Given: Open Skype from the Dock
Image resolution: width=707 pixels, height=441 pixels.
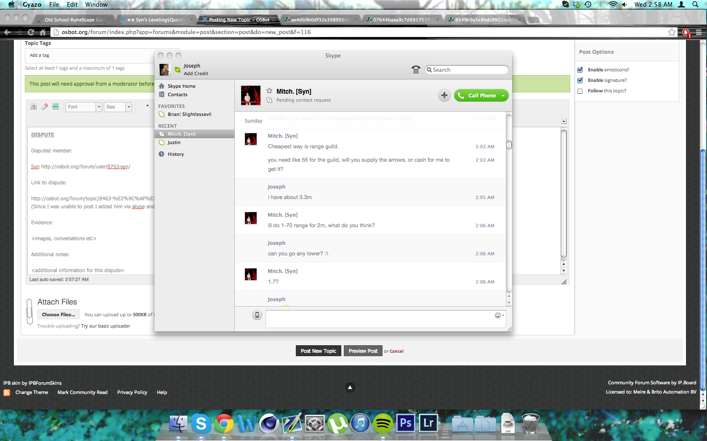Looking at the screenshot, I should (x=201, y=423).
